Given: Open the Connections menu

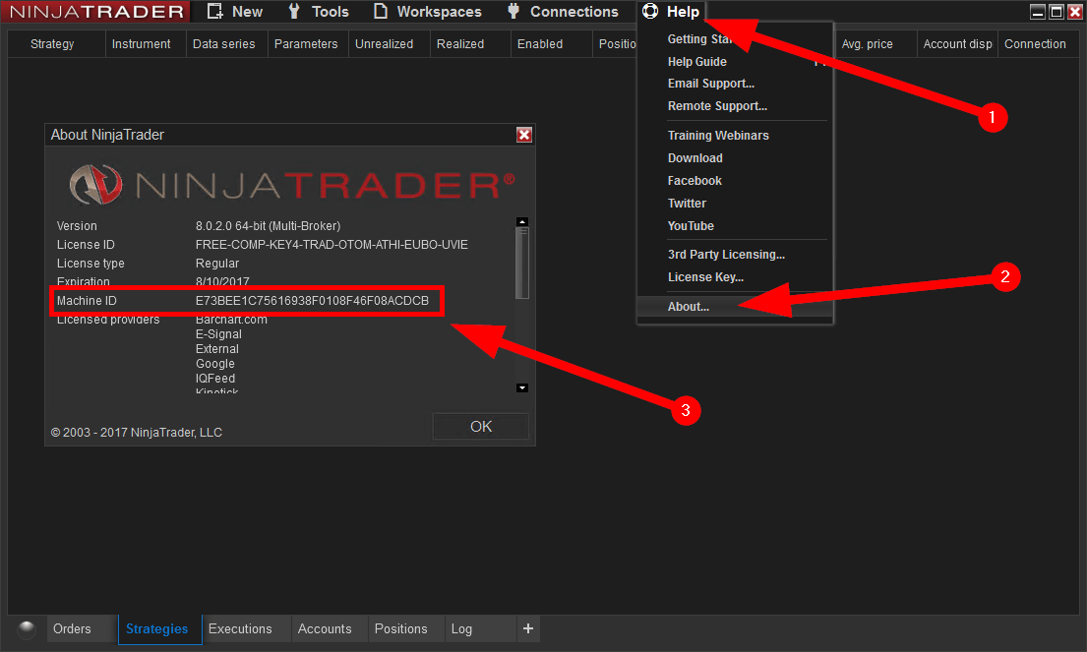Looking at the screenshot, I should 563,12.
